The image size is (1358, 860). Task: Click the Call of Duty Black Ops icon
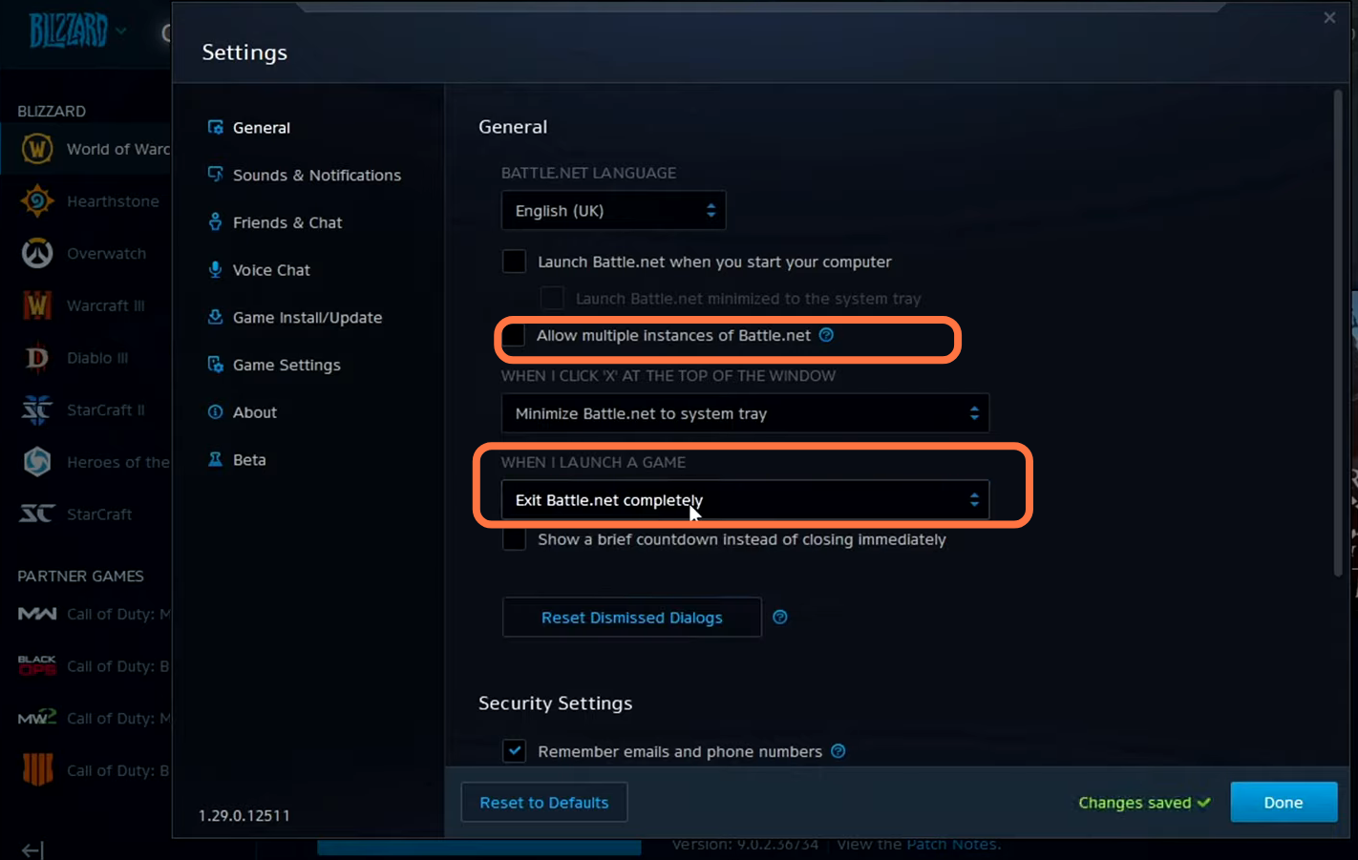(37, 666)
